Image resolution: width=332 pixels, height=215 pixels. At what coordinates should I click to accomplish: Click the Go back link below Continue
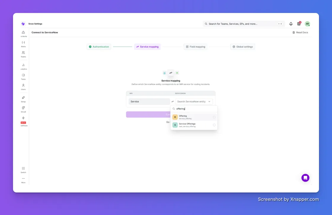point(168,122)
